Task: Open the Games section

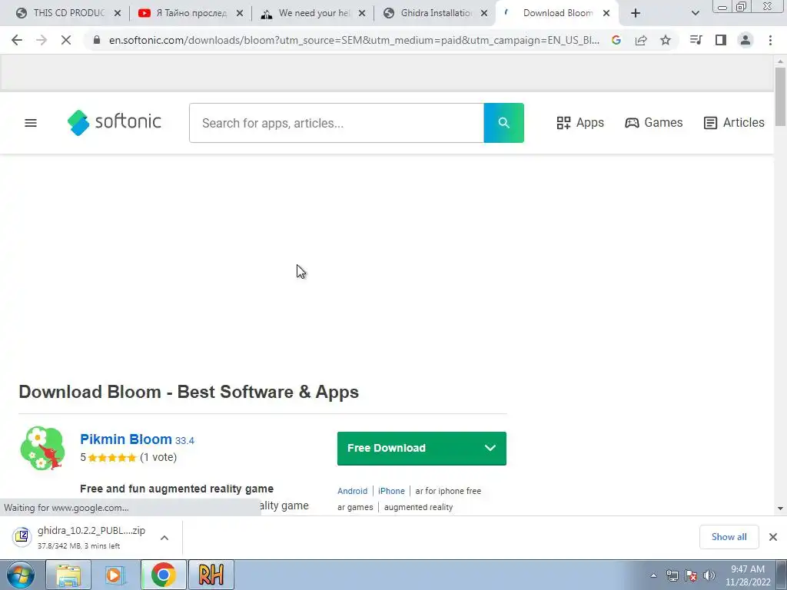Action: pyautogui.click(x=653, y=123)
